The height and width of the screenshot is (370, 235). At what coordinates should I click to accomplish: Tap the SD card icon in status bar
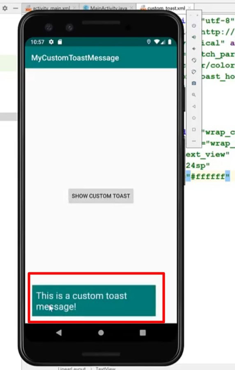pyautogui.click(x=60, y=42)
